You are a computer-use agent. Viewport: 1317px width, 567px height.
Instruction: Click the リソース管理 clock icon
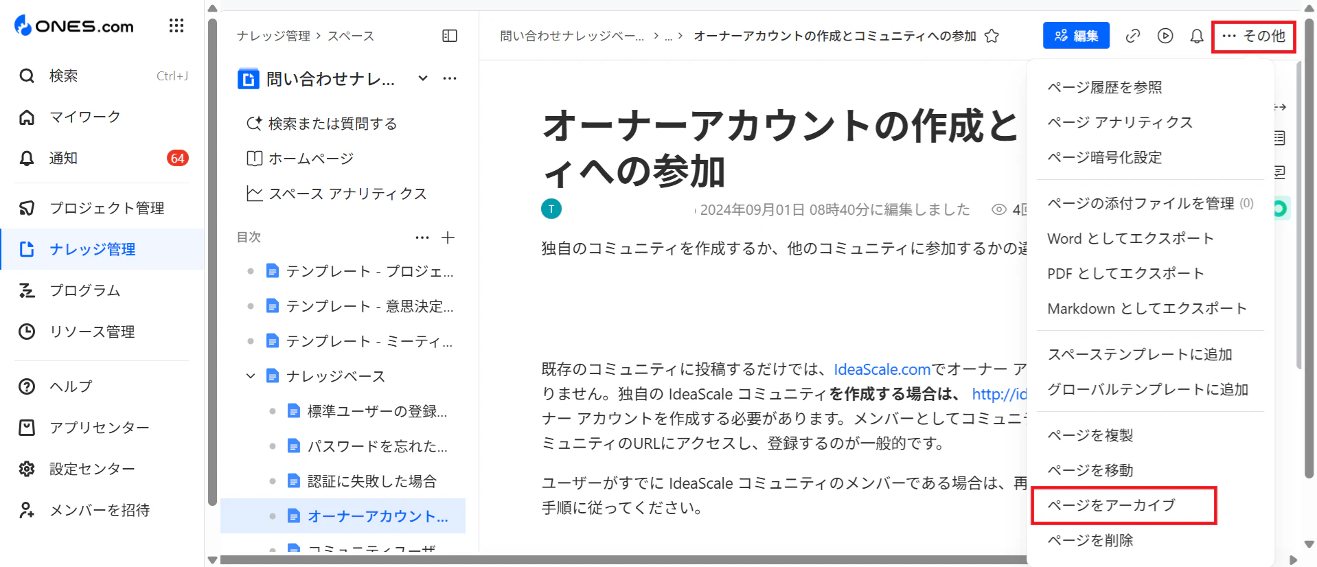(27, 332)
